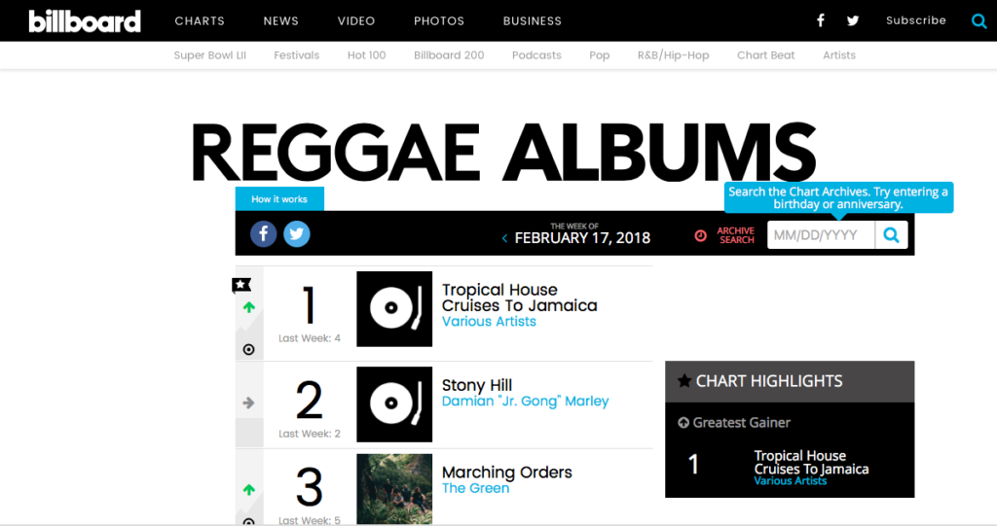Click Billboard logo to go home
Screen dimensions: 997x526
[85, 20]
